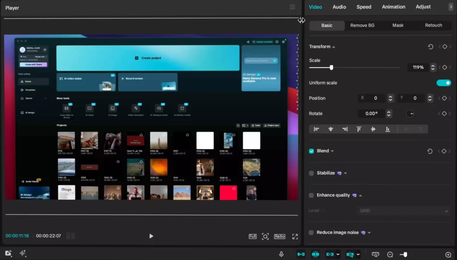Viewport: 457px width, 260px height.
Task: Enable the Stabilize checkbox
Action: click(x=312, y=173)
